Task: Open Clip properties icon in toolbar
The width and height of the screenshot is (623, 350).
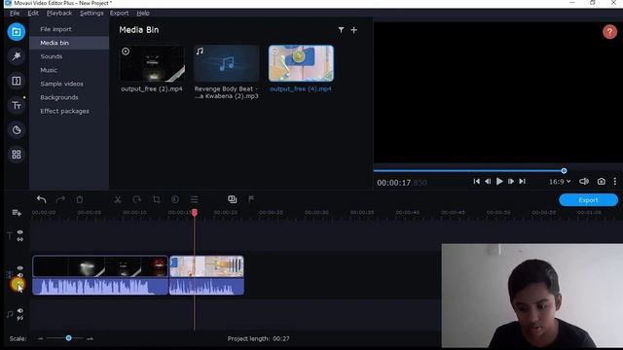Action: coord(194,199)
